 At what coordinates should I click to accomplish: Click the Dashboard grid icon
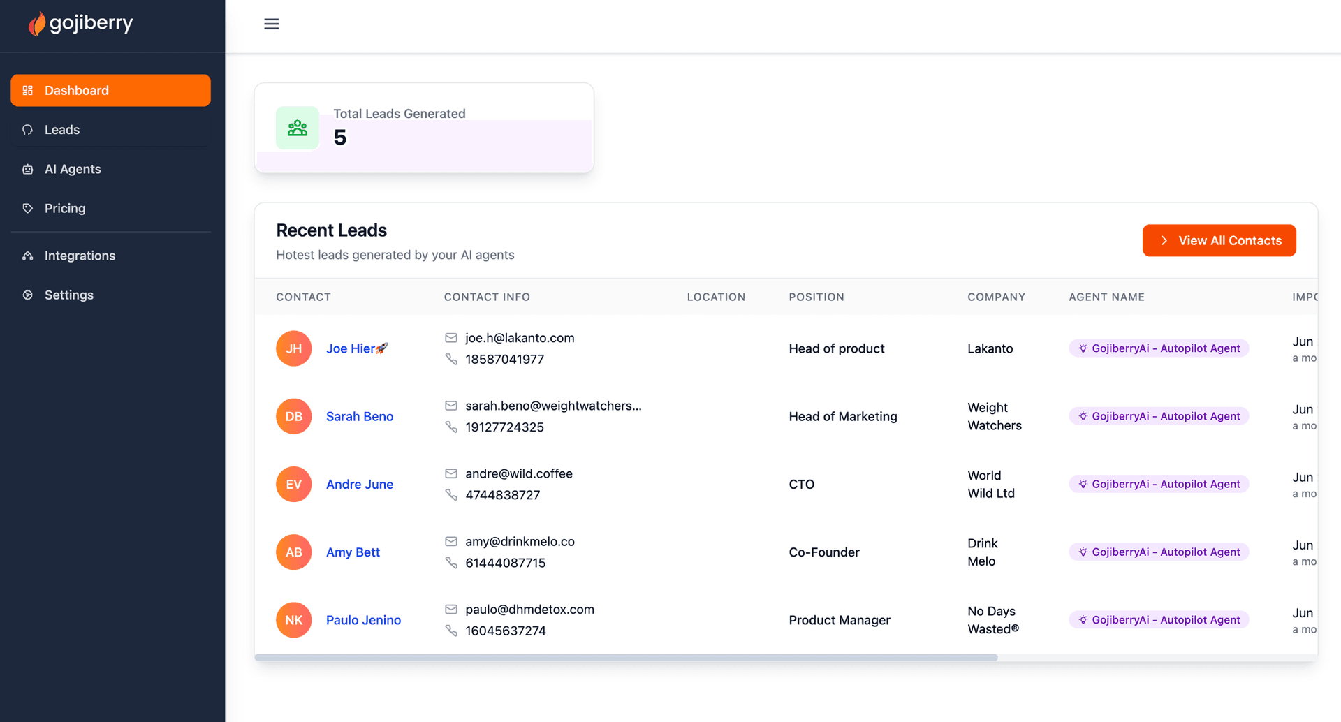coord(28,90)
